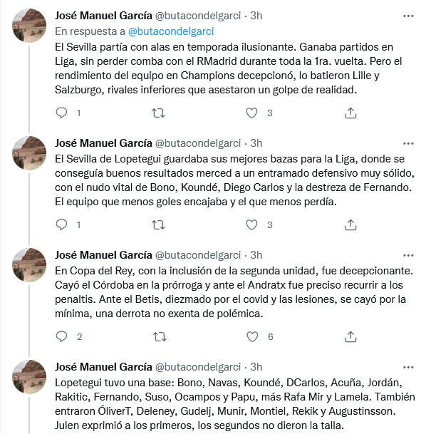Share the Copa del Rey tweet

(350, 336)
